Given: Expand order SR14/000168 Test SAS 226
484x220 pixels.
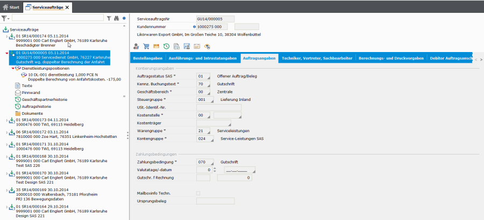Looking at the screenshot, I should (x=7, y=157).
